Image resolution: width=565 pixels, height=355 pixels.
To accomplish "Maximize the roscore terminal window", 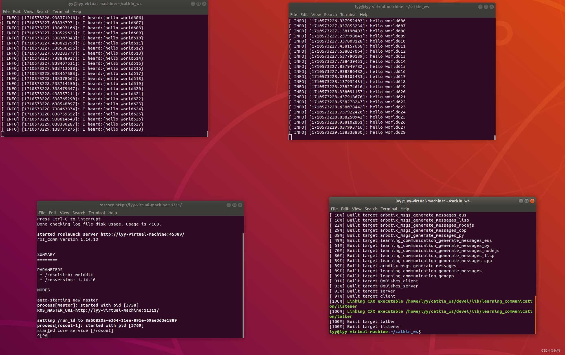I will pos(234,205).
